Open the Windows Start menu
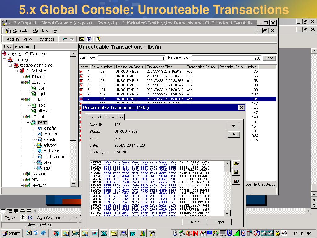The width and height of the screenshot is (317, 238). [x=11, y=233]
